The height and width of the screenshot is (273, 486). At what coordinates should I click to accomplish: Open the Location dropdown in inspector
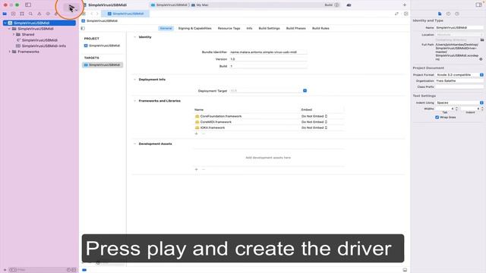[x=459, y=35]
